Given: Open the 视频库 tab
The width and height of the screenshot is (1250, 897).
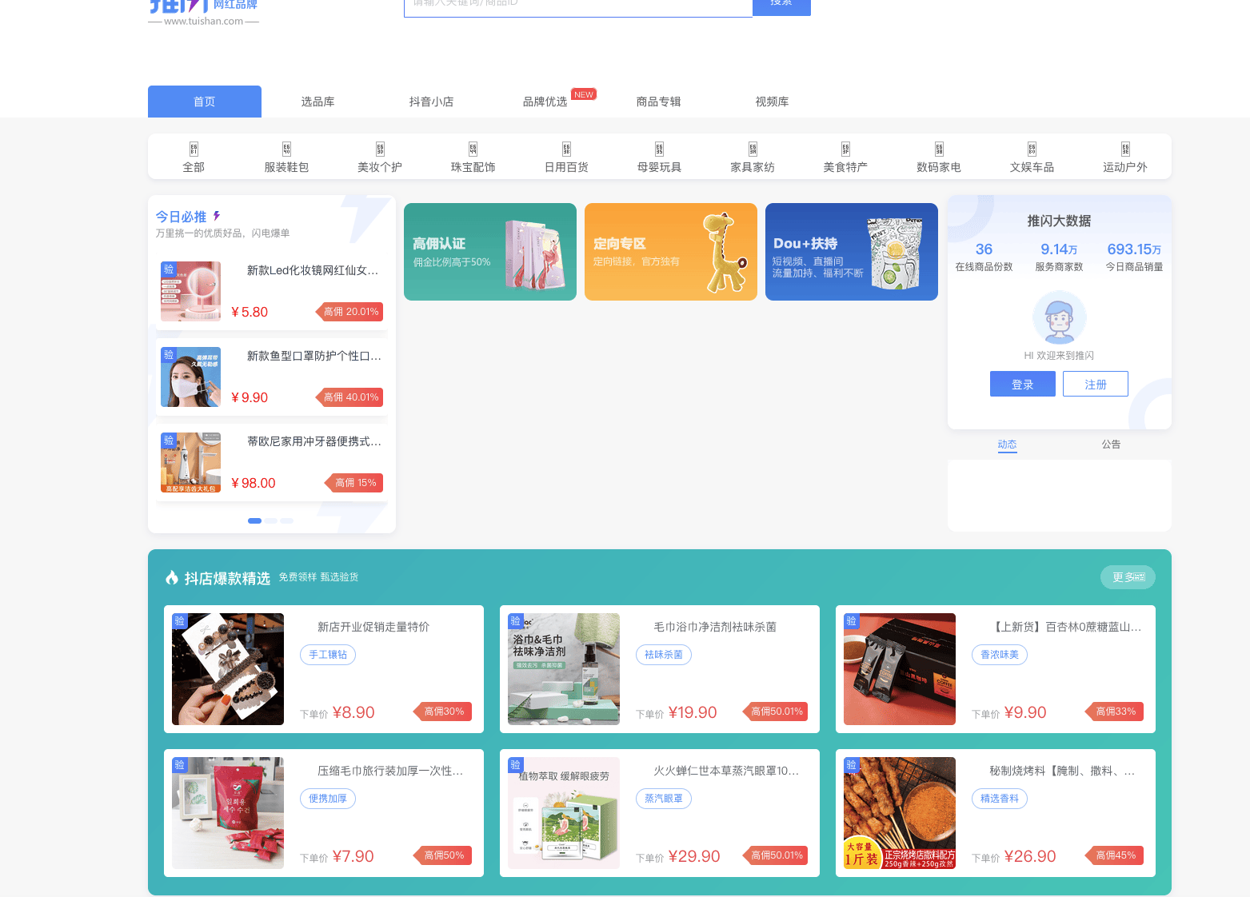Looking at the screenshot, I should point(772,102).
